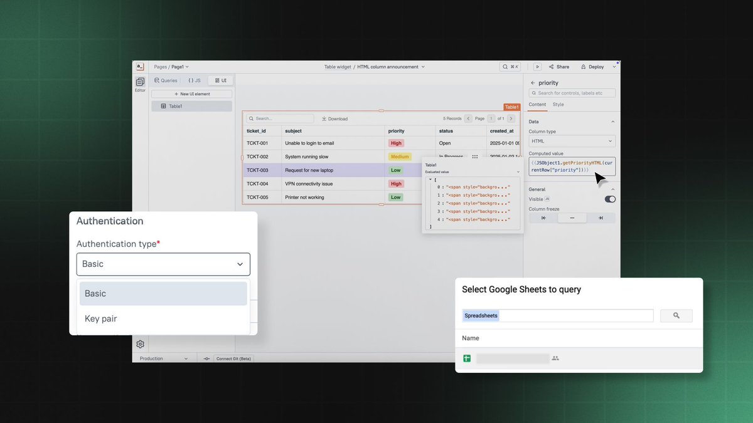This screenshot has width=753, height=423.
Task: Open the settings gear in the left sidebar
Action: coord(140,344)
